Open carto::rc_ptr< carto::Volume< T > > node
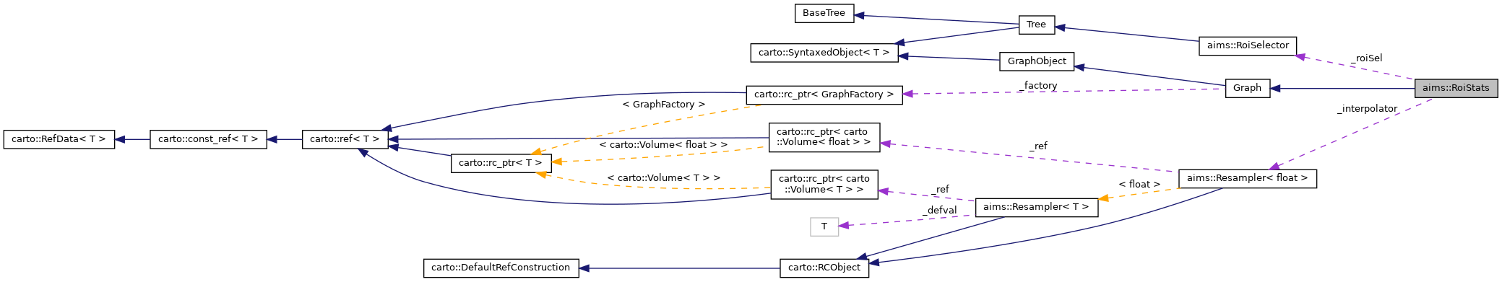1502x282 pixels. tap(824, 184)
